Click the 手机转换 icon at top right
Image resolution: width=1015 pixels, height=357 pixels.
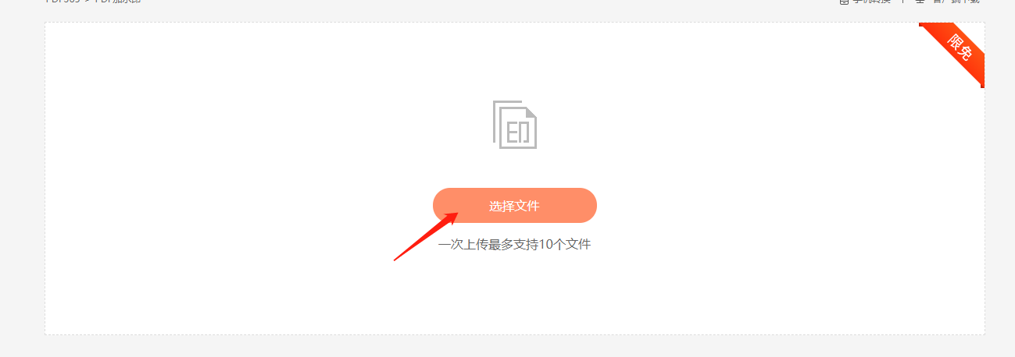(844, 2)
